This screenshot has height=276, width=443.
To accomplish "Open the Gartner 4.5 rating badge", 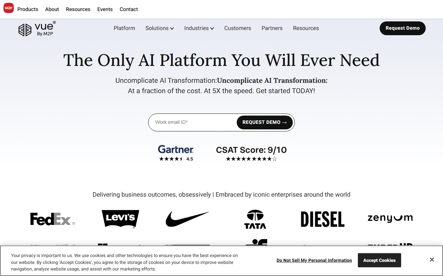I will (x=176, y=153).
